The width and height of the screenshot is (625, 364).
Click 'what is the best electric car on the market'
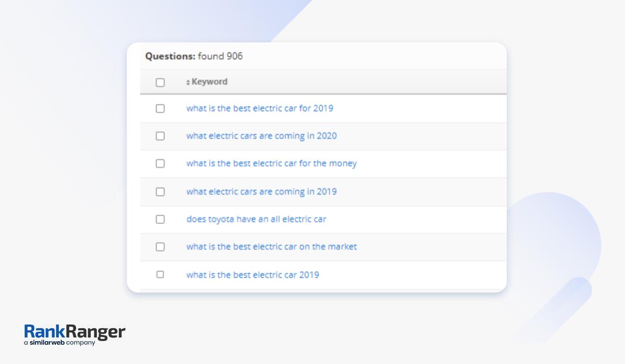click(271, 246)
